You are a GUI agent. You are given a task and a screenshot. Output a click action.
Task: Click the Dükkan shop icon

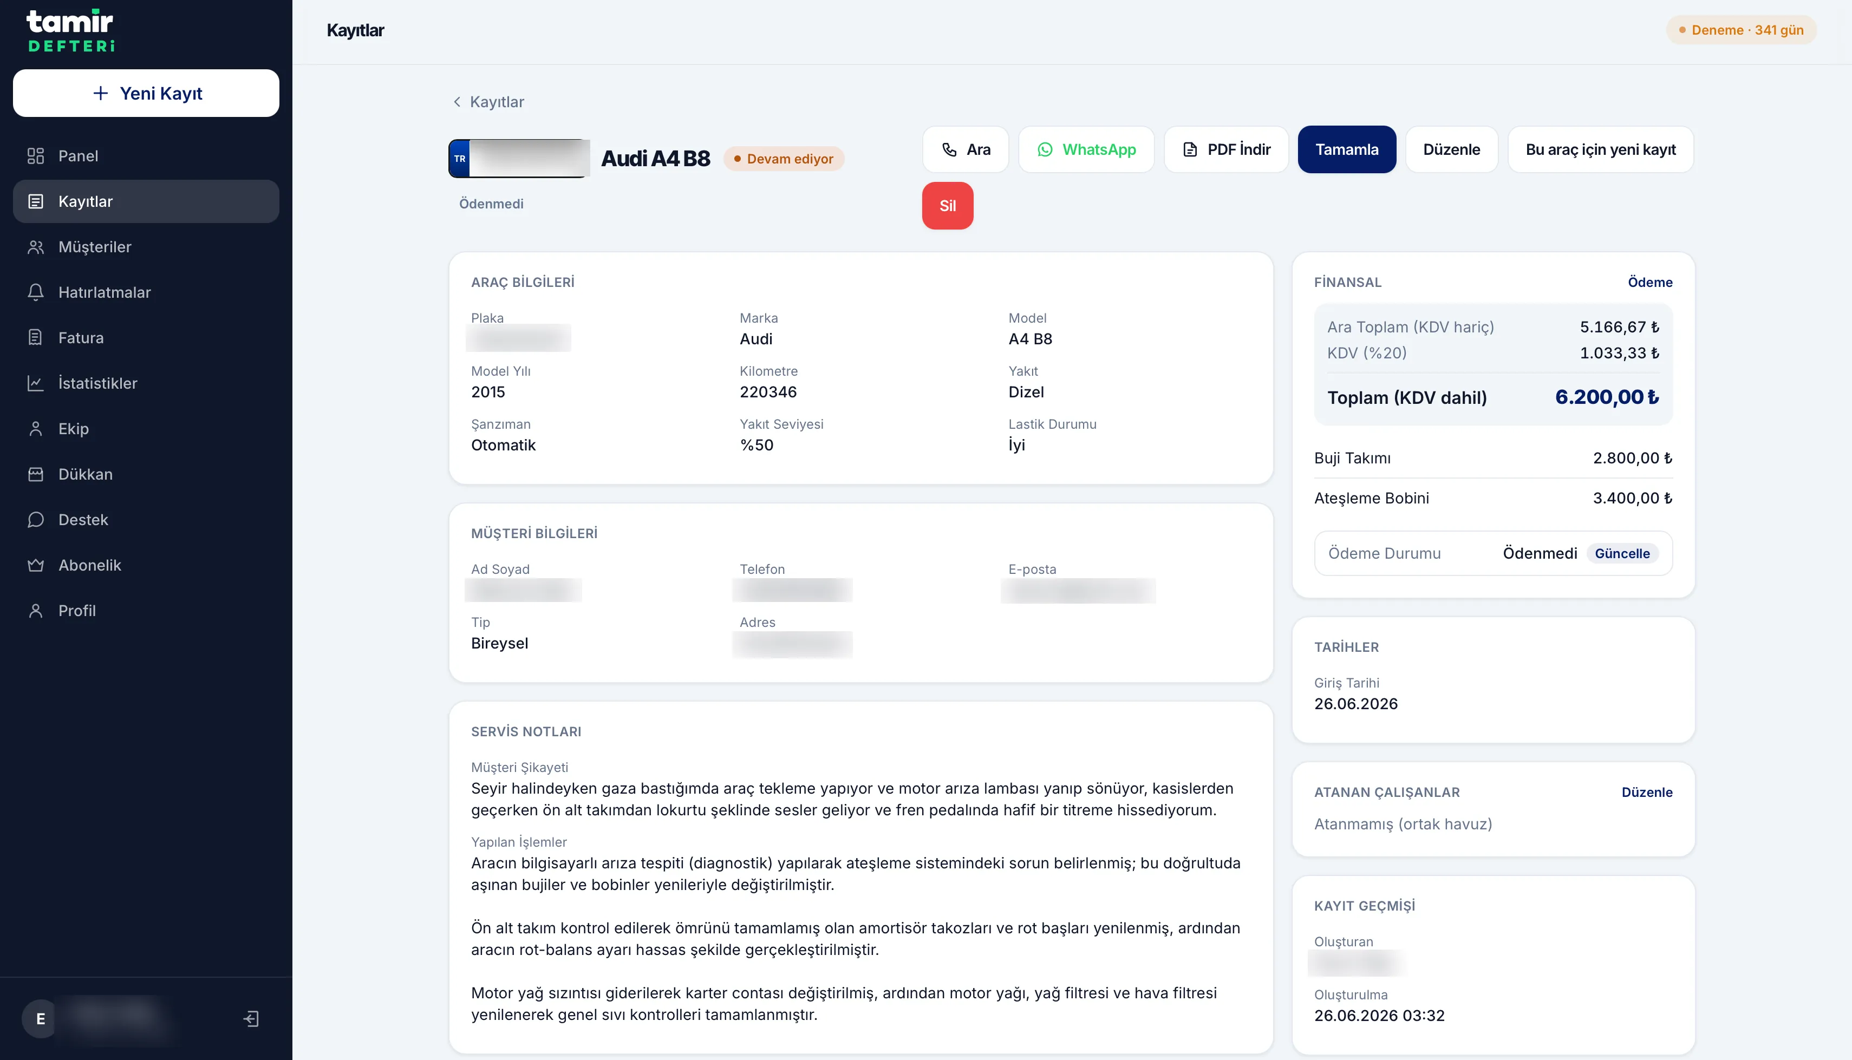35,474
